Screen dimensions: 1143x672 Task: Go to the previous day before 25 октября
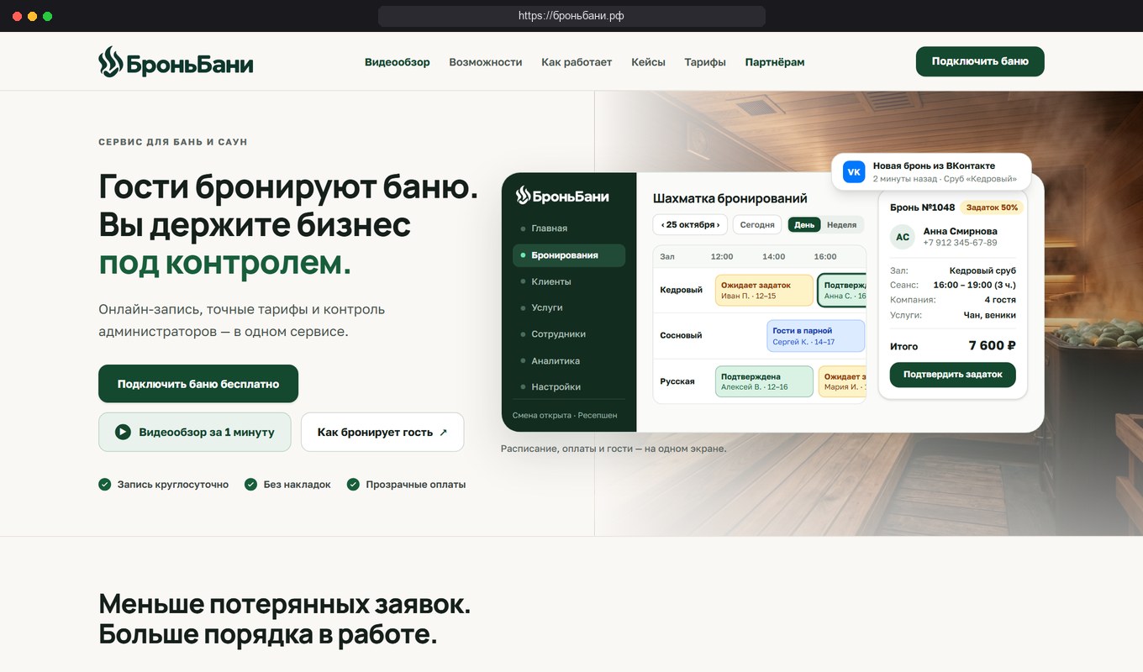pyautogui.click(x=663, y=225)
